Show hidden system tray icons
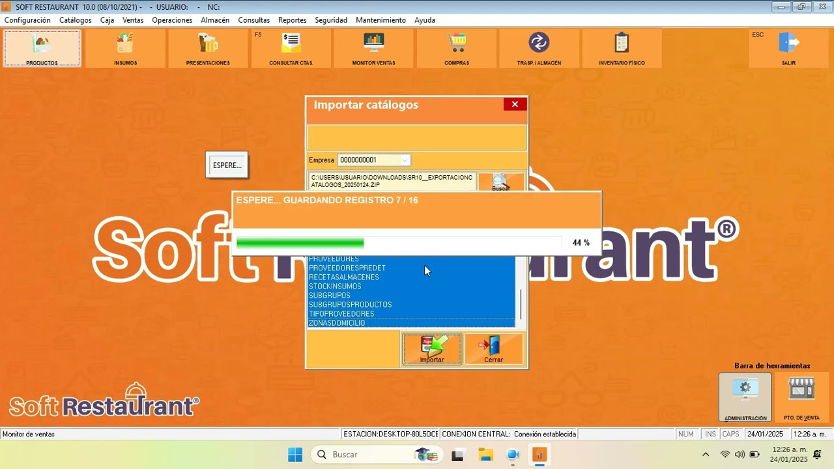Screen dimensions: 834x469 706,455
